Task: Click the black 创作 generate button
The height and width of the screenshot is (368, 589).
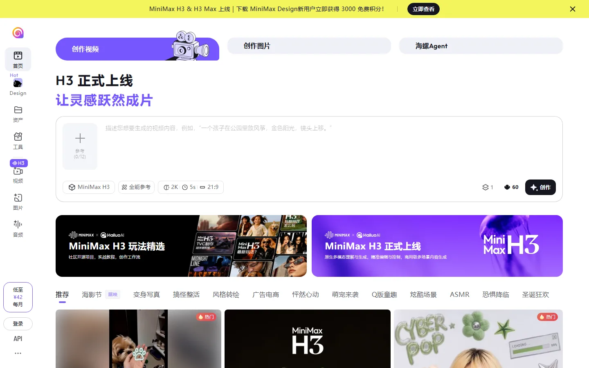Action: 540,187
